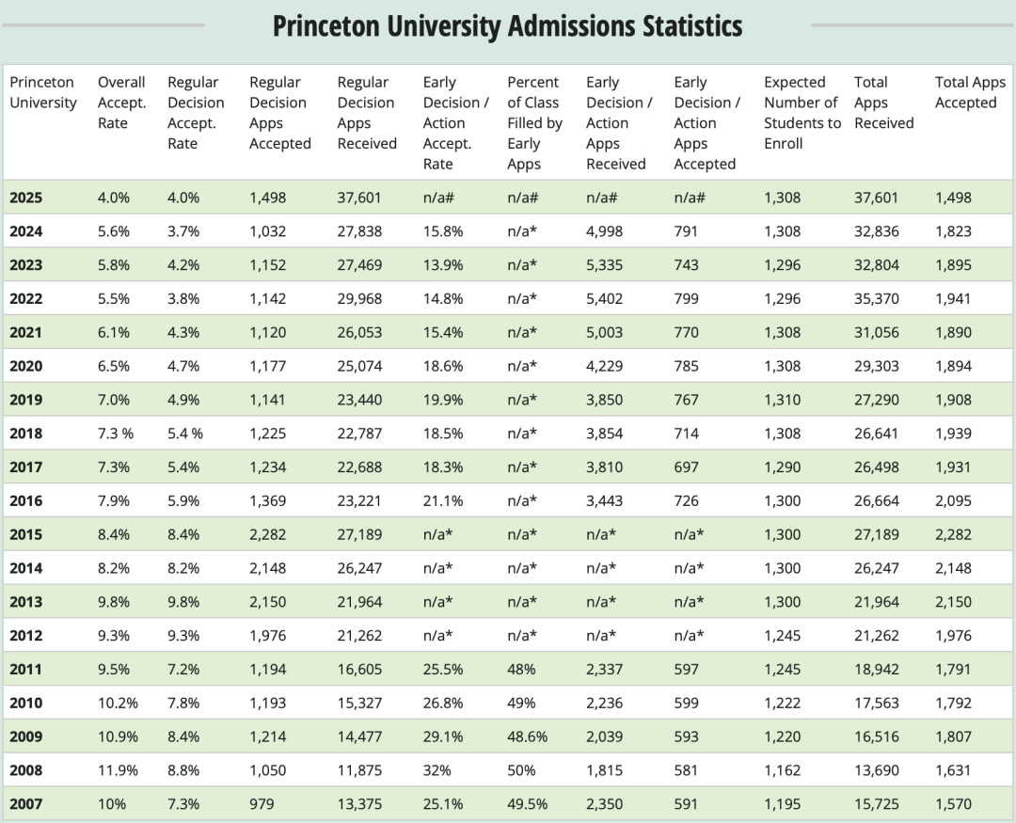Select the Percent of Class Filled header
1016x823 pixels.
[x=534, y=123]
